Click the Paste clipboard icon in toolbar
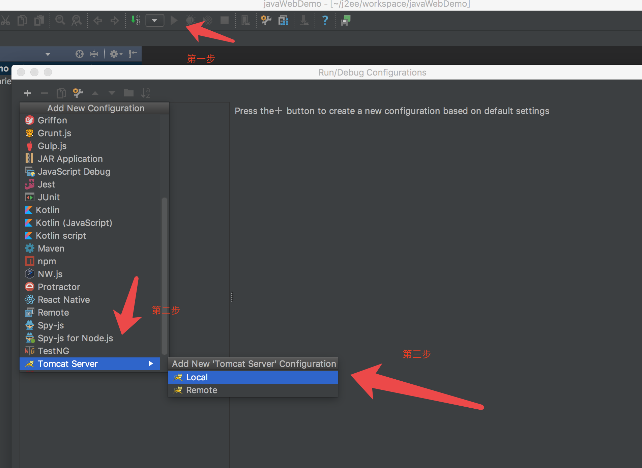The image size is (642, 468). click(39, 21)
